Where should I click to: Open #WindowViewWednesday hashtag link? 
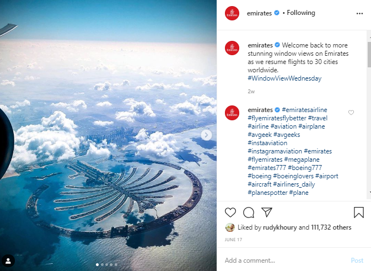284,78
